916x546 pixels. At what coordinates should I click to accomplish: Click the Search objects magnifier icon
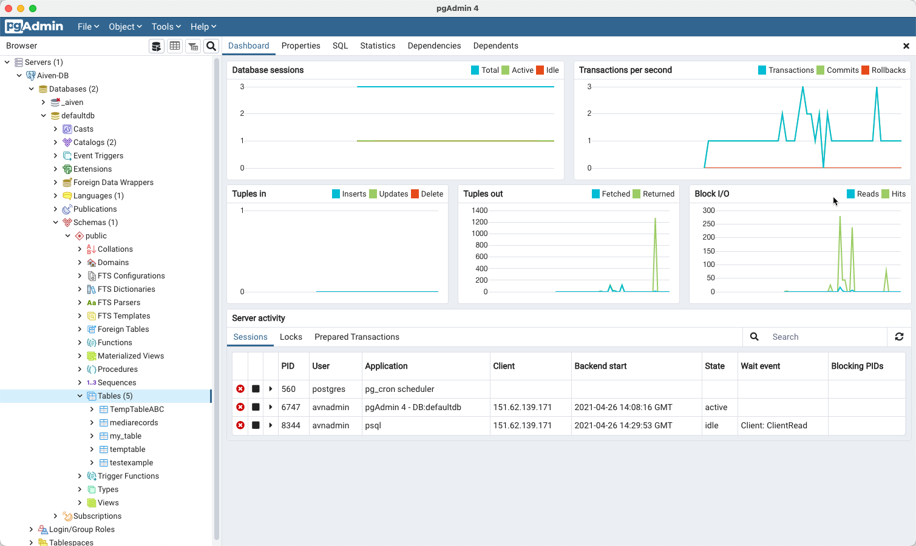(211, 45)
